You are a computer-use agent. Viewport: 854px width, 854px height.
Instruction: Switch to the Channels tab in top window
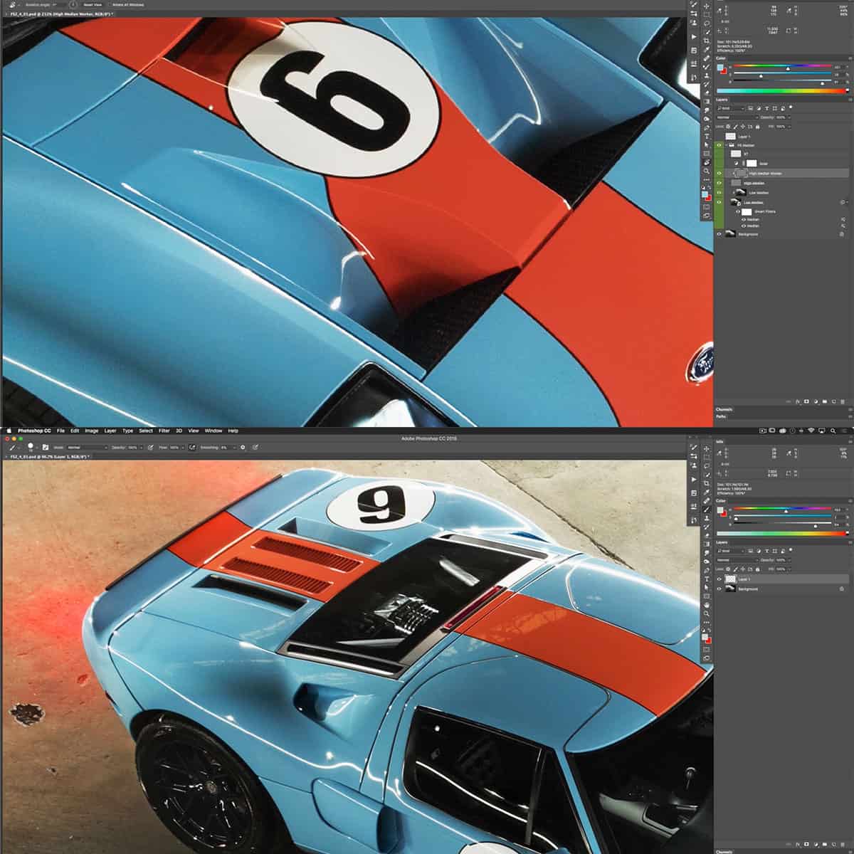[x=724, y=409]
